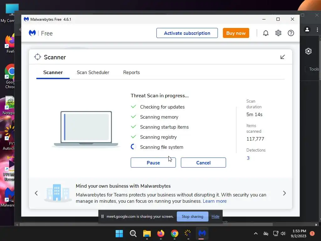Viewport: 321px width, 241px height.
Task: Click Stop sharing button
Action: pos(192,217)
